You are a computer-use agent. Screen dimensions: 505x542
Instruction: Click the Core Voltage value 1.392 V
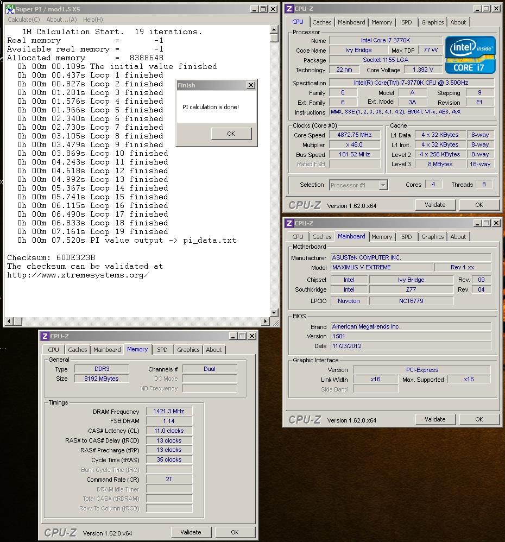click(x=423, y=70)
